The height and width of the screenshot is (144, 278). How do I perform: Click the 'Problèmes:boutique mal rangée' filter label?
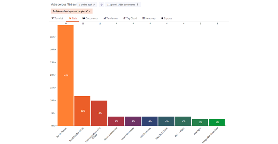pos(68,11)
